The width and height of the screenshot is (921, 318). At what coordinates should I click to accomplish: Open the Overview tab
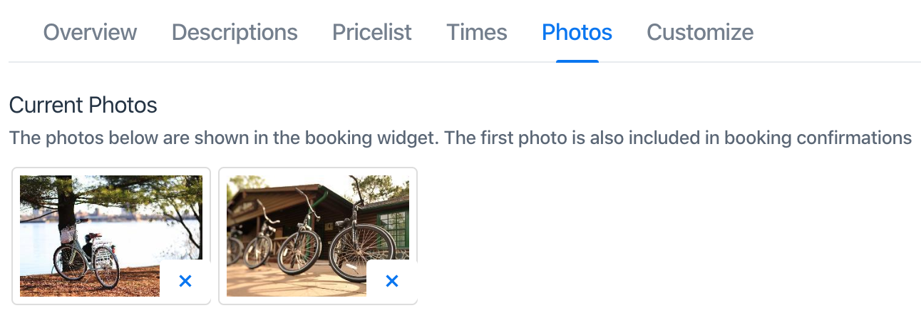pos(90,32)
